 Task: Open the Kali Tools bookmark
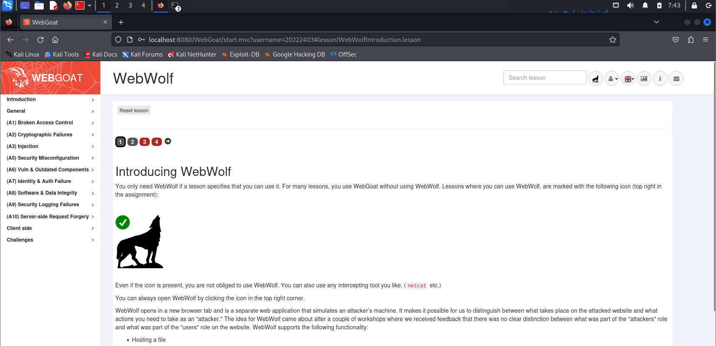[62, 54]
